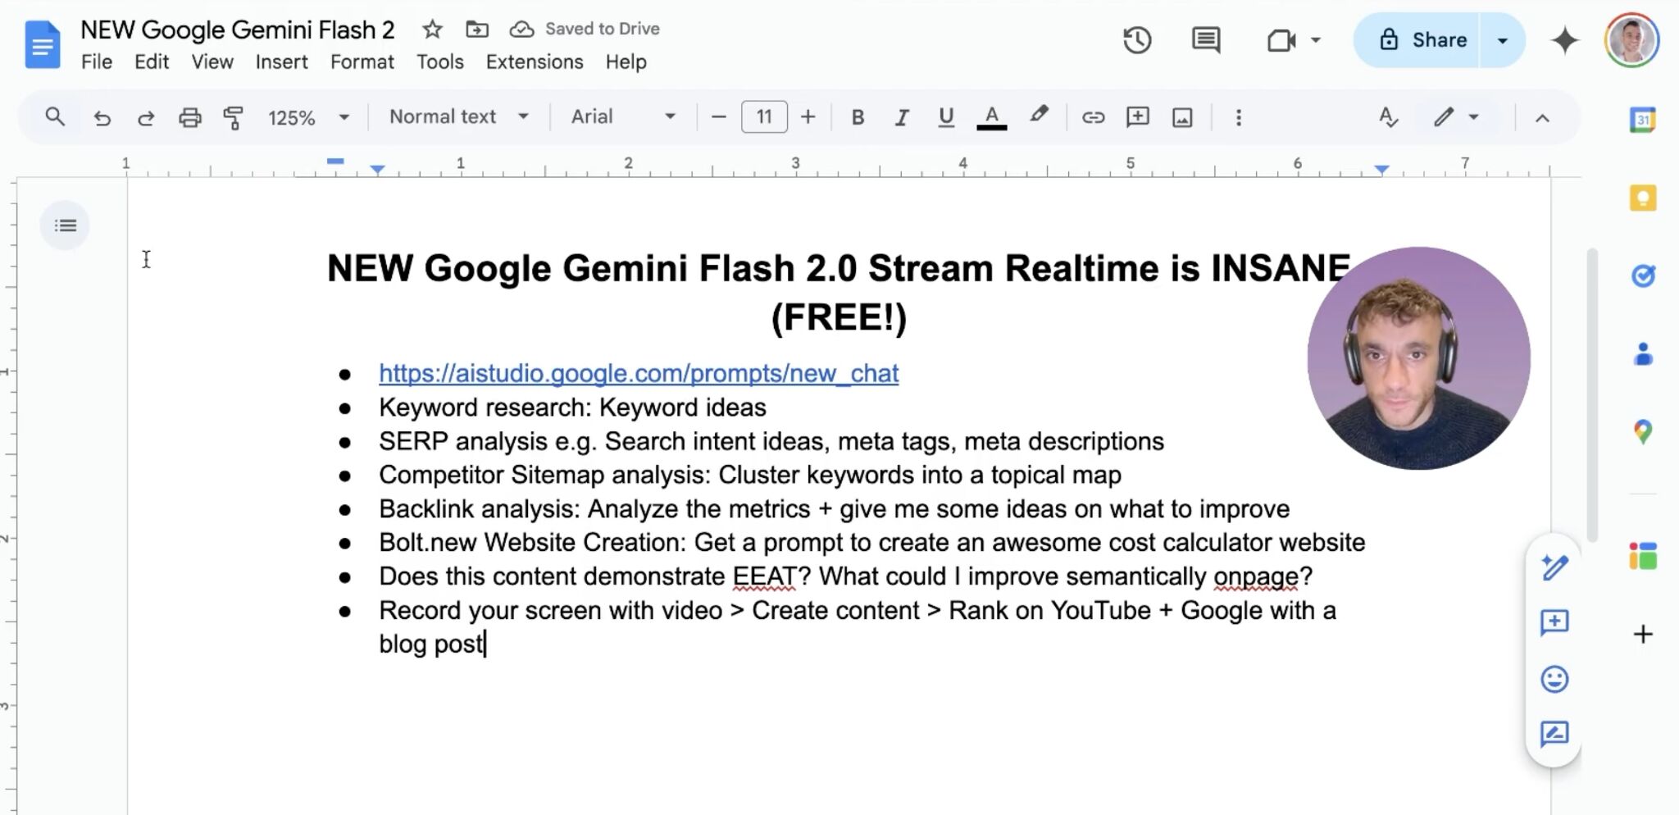Open Google Calendar from the side panel
The width and height of the screenshot is (1679, 815).
(x=1643, y=119)
